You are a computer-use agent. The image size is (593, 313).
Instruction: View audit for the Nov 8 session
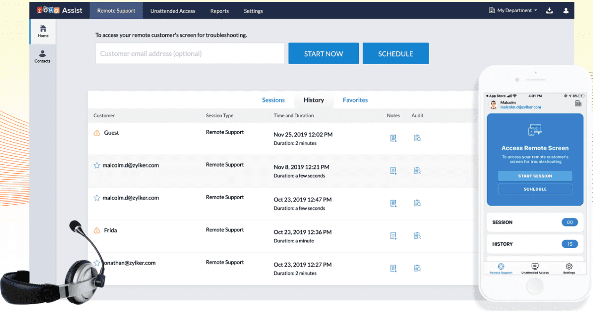coord(417,170)
